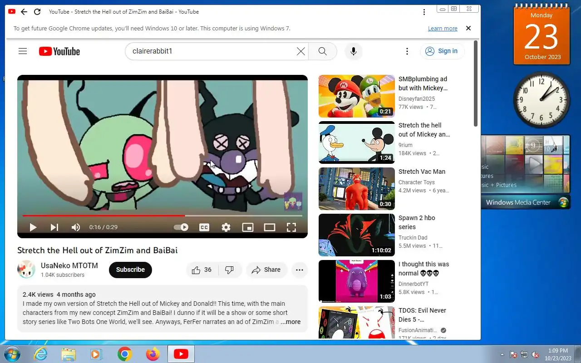Open 'I thought this was normal' video
Image resolution: width=581 pixels, height=363 pixels.
pos(357,281)
